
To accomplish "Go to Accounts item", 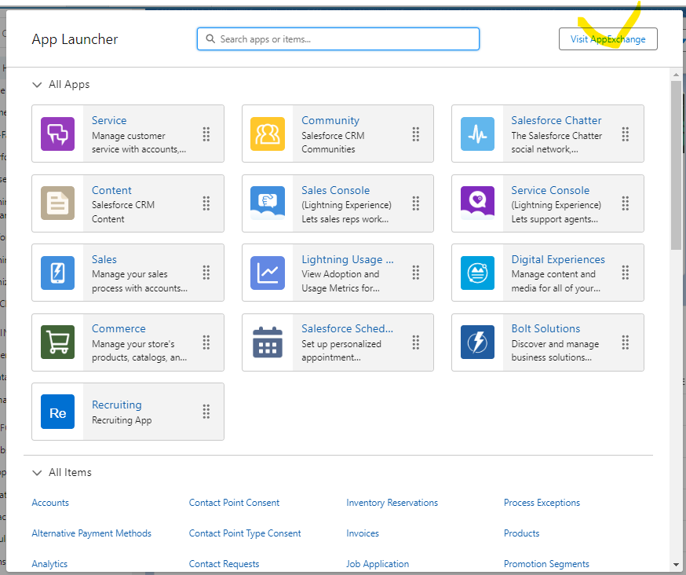I will click(x=50, y=503).
